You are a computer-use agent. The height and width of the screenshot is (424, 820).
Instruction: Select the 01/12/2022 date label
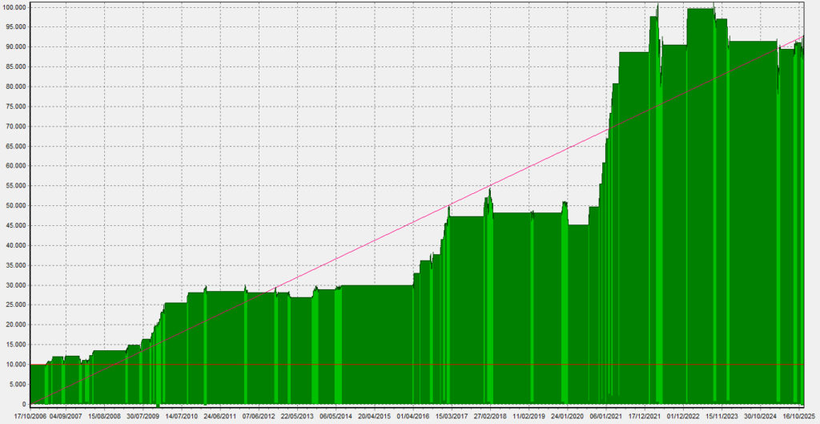tap(684, 417)
